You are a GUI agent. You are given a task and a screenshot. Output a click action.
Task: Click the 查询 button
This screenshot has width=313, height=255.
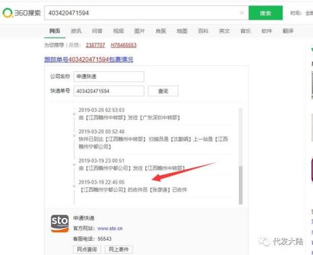click(x=163, y=91)
